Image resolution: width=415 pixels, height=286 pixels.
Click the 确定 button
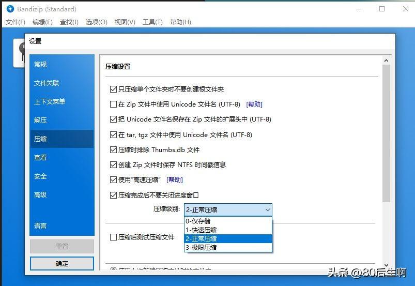click(62, 263)
